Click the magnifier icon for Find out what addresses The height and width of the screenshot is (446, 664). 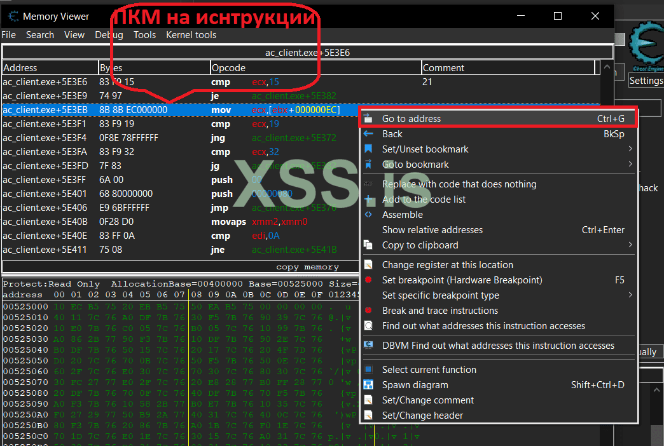coord(368,326)
